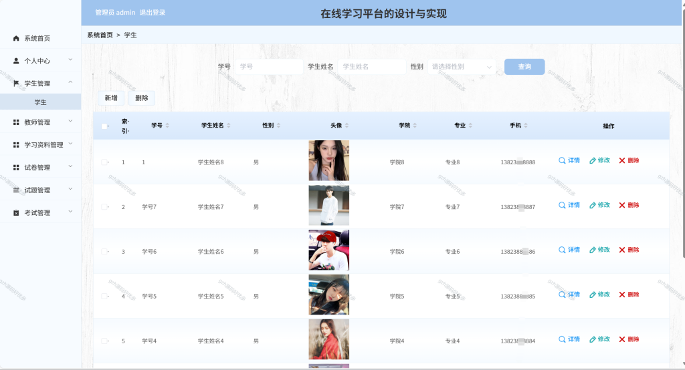Check the checkbox for row index 2

point(104,207)
